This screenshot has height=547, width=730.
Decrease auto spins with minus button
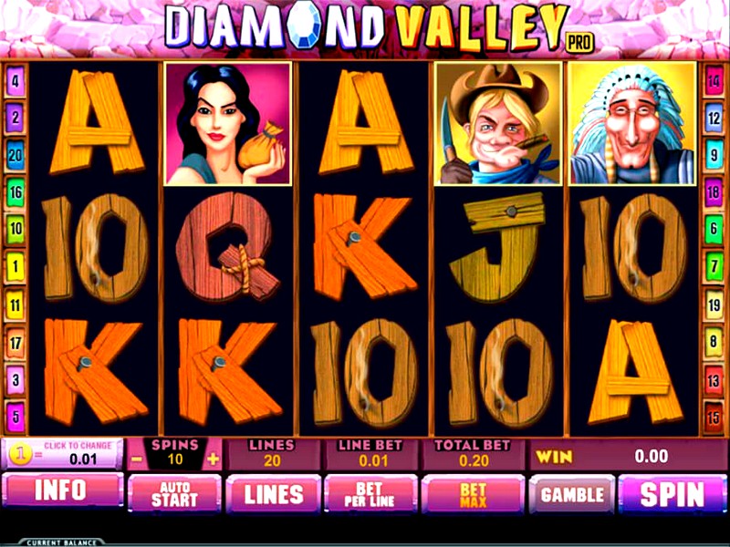[137, 459]
